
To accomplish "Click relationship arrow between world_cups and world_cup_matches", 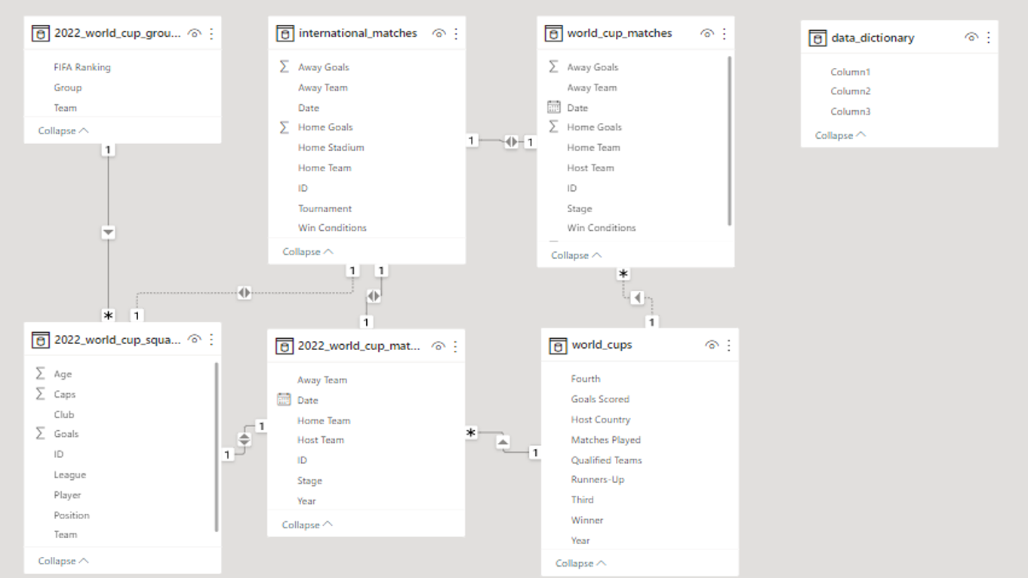I will pos(638,298).
